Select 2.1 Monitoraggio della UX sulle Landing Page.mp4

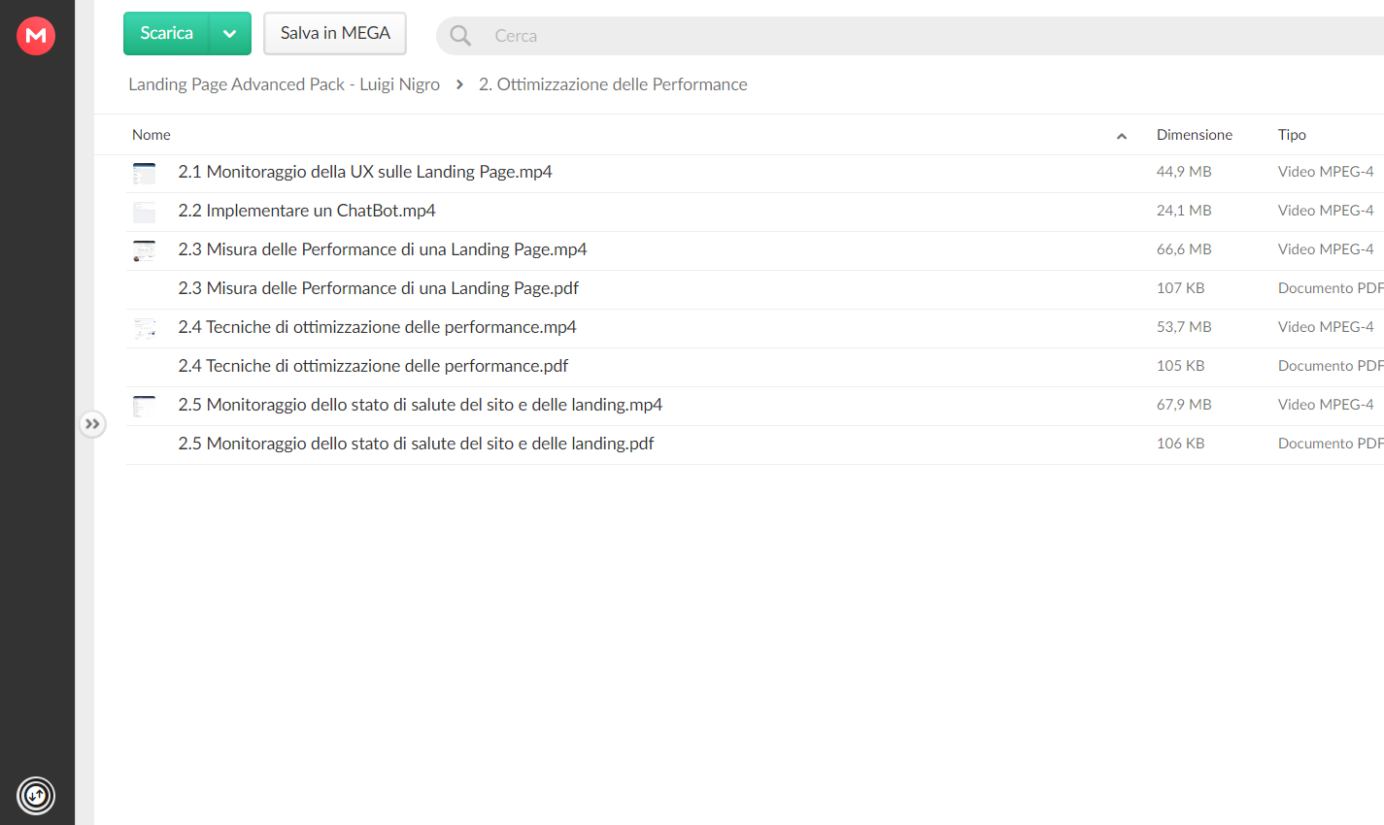tap(365, 172)
